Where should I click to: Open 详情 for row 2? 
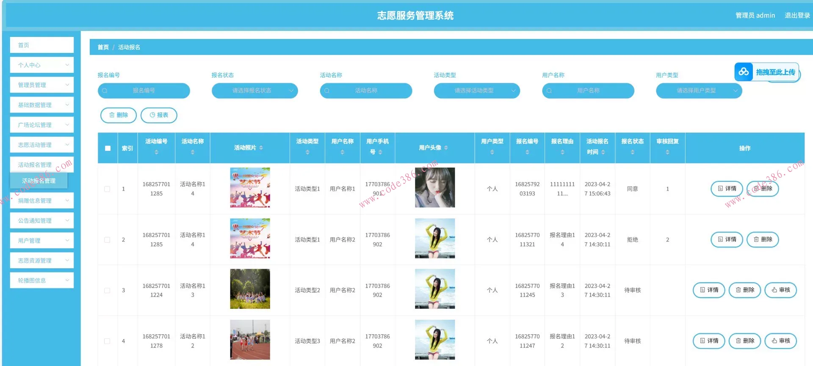click(727, 239)
